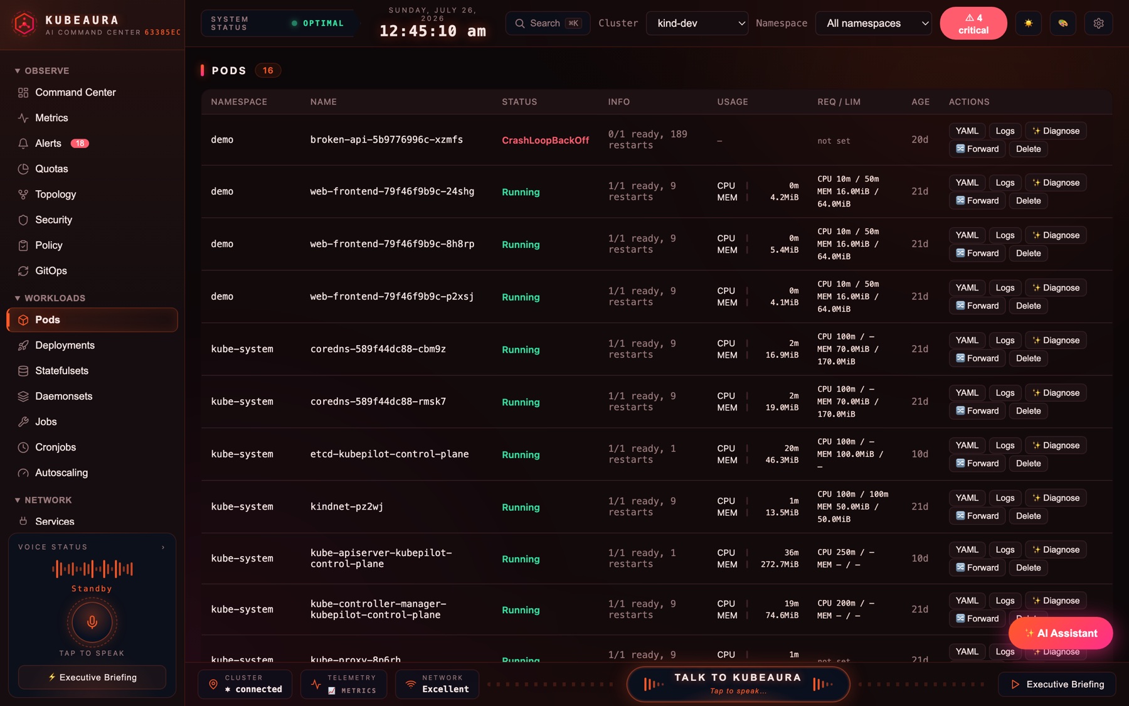This screenshot has width=1129, height=706.
Task: Forward port for web-frontend-79f46f9b9c-8h8rp
Action: (x=977, y=253)
